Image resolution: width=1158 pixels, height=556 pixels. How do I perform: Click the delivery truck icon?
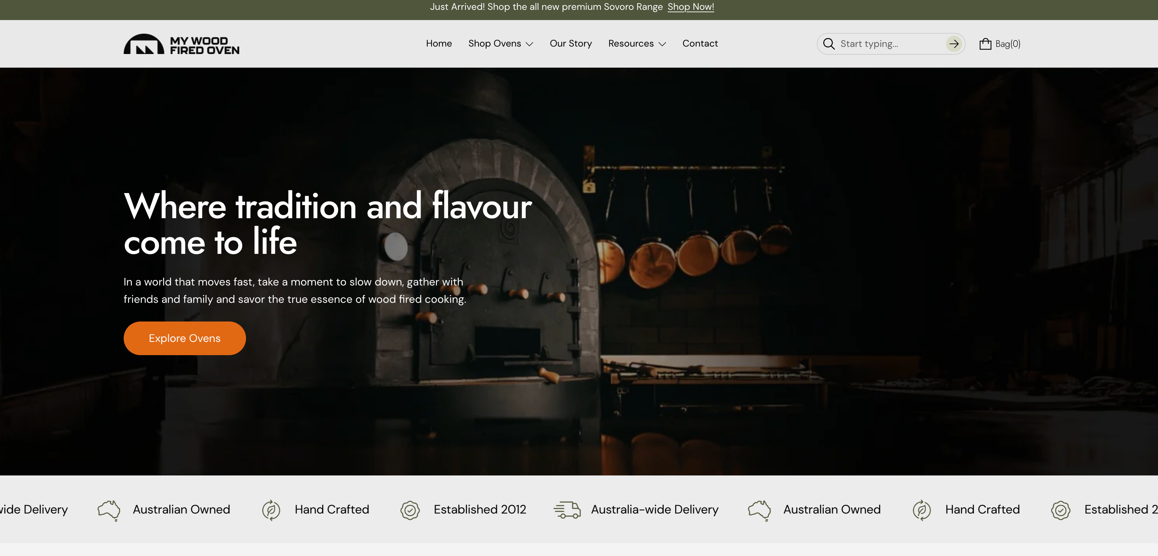567,510
